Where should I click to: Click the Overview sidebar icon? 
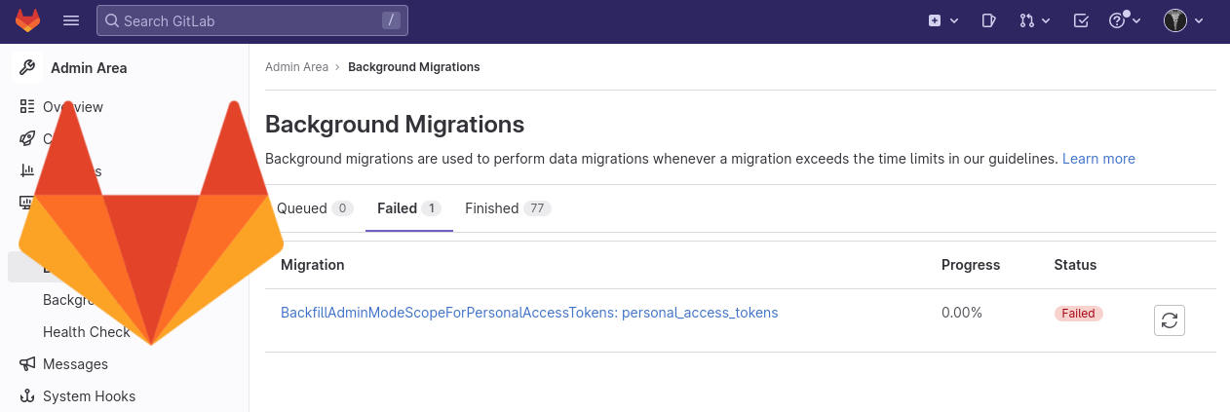27,107
